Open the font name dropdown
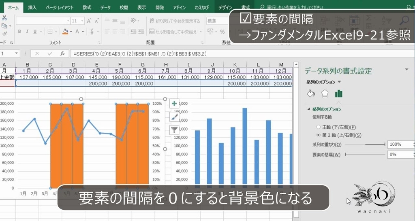This screenshot has height=221, width=415. [x=68, y=21]
